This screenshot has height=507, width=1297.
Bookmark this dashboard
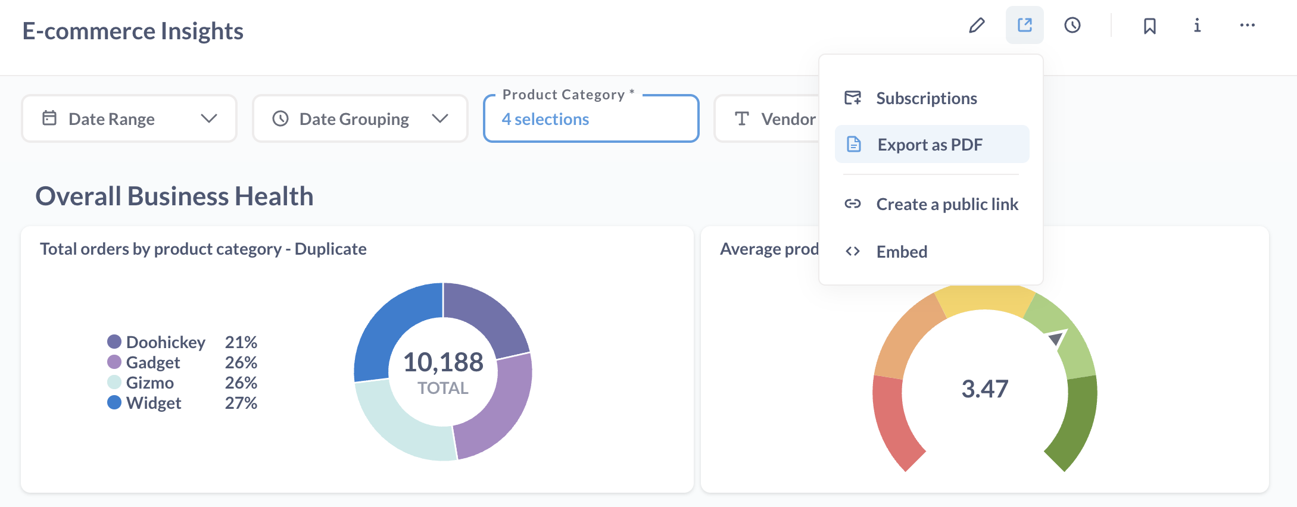tap(1149, 26)
